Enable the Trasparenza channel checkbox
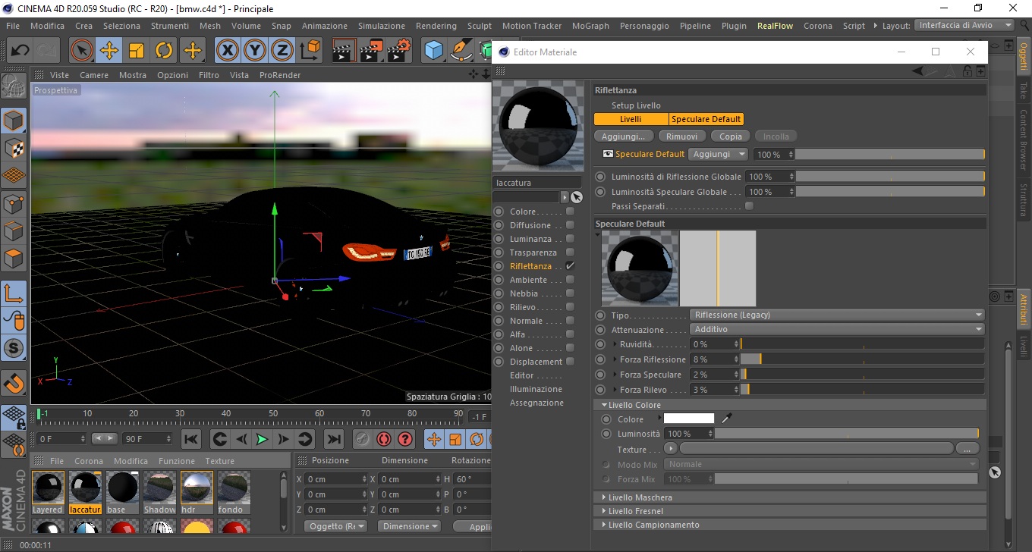The width and height of the screenshot is (1032, 552). click(x=570, y=252)
